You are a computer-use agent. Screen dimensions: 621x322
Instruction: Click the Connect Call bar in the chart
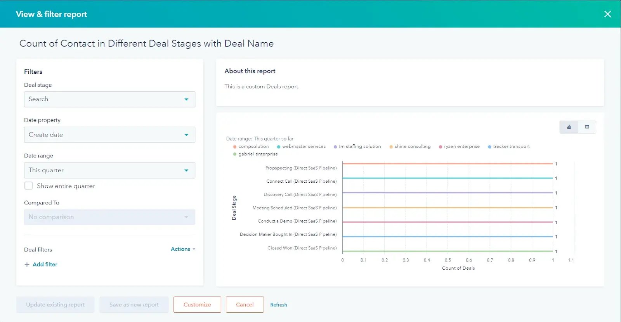448,178
